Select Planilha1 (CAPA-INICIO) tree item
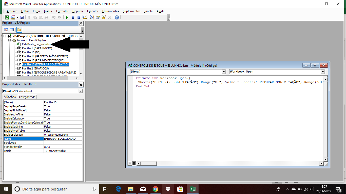This screenshot has height=194, width=346. [37, 48]
